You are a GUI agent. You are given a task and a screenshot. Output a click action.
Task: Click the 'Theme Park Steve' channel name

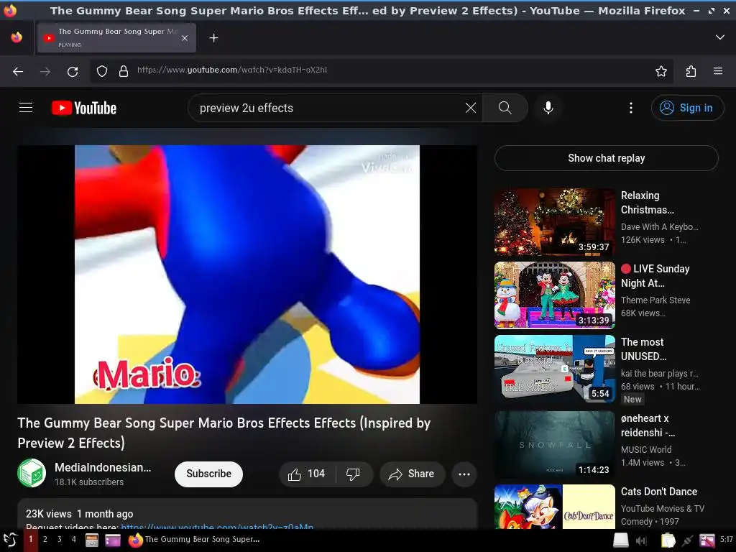[x=655, y=300]
